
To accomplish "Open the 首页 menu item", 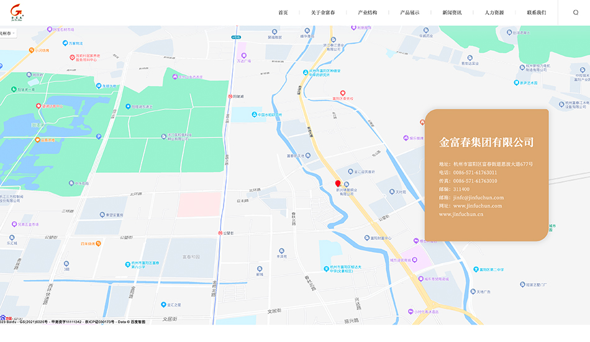I will pos(283,12).
